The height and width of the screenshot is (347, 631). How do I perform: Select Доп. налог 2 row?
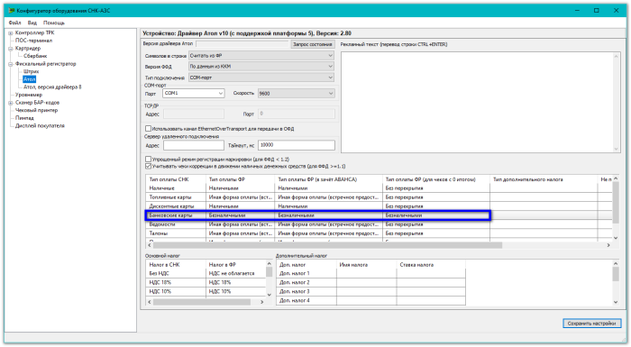[x=370, y=283]
